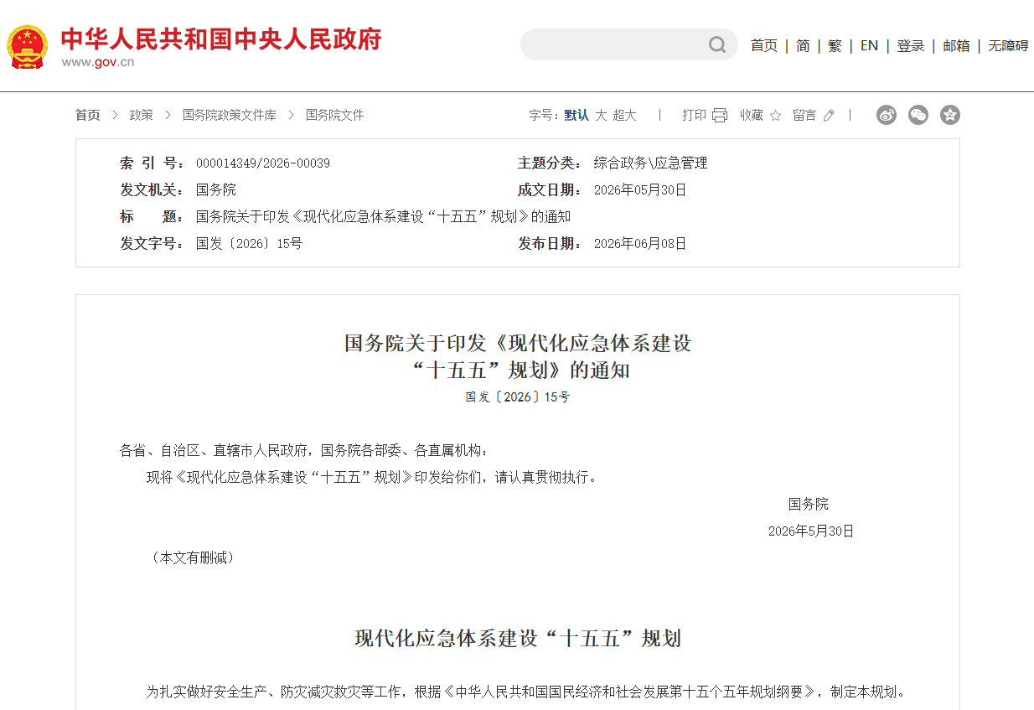Click the www.gov.cn URL text

98,62
